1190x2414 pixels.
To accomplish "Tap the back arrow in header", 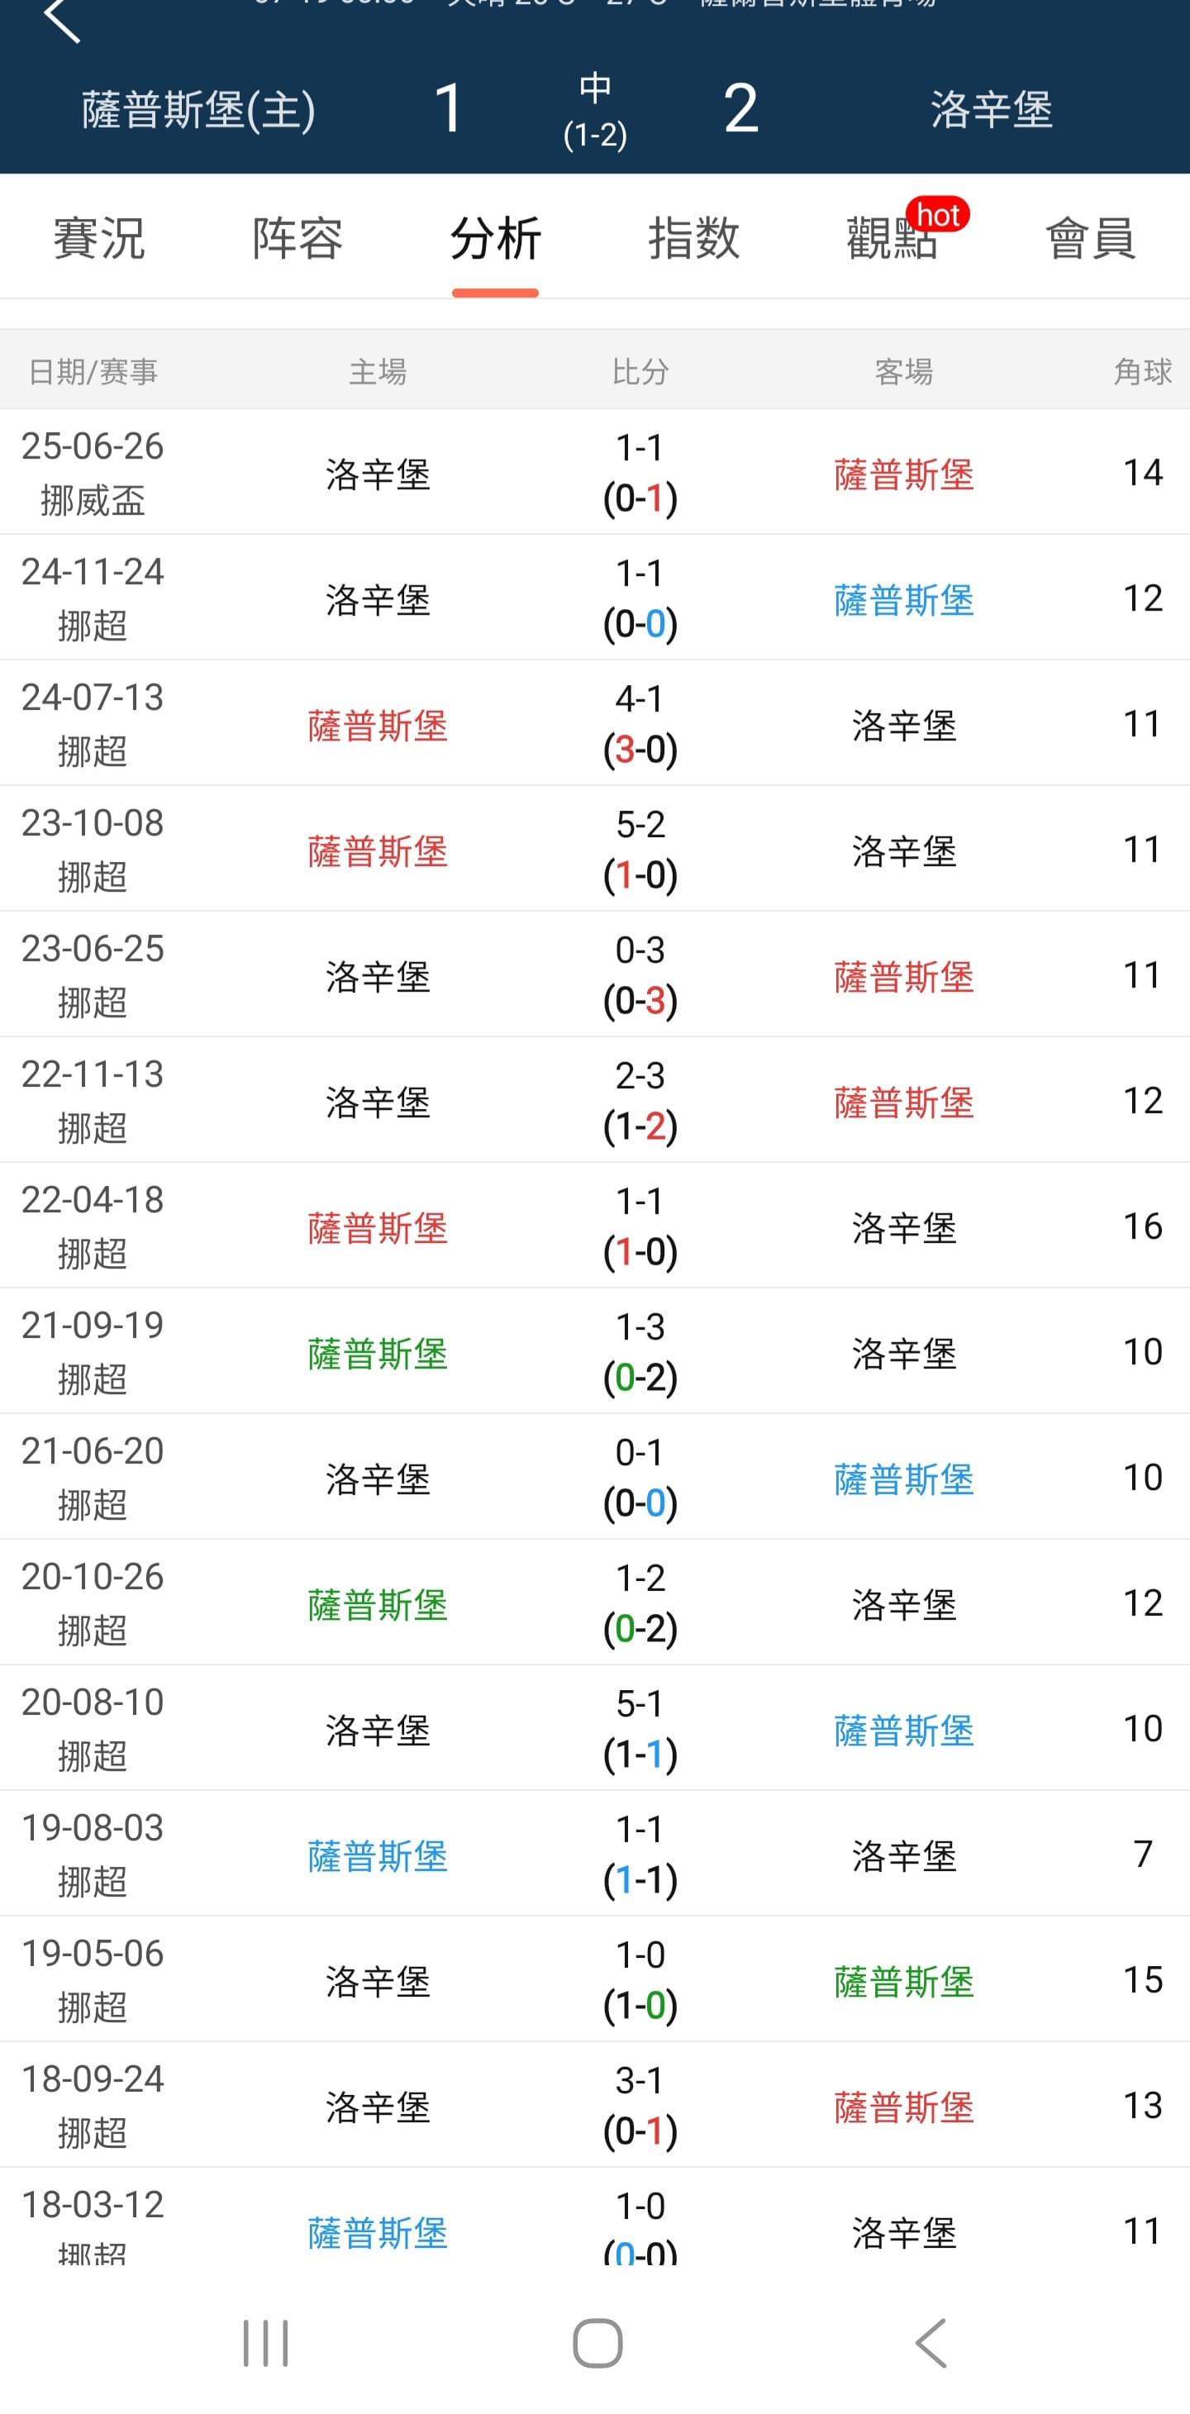I will (62, 19).
